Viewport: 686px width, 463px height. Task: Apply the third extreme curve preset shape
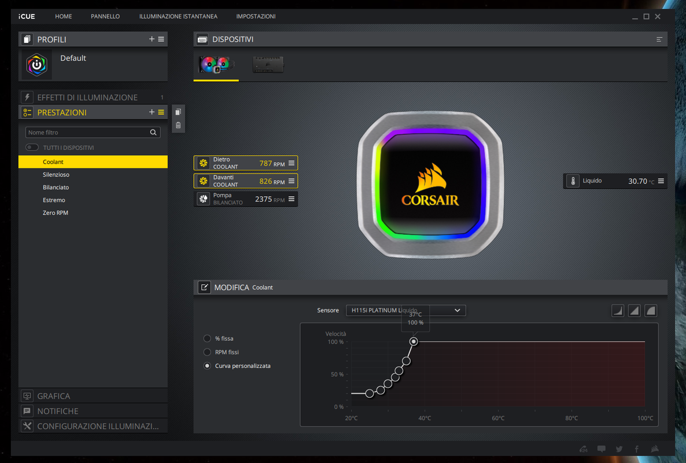(651, 311)
